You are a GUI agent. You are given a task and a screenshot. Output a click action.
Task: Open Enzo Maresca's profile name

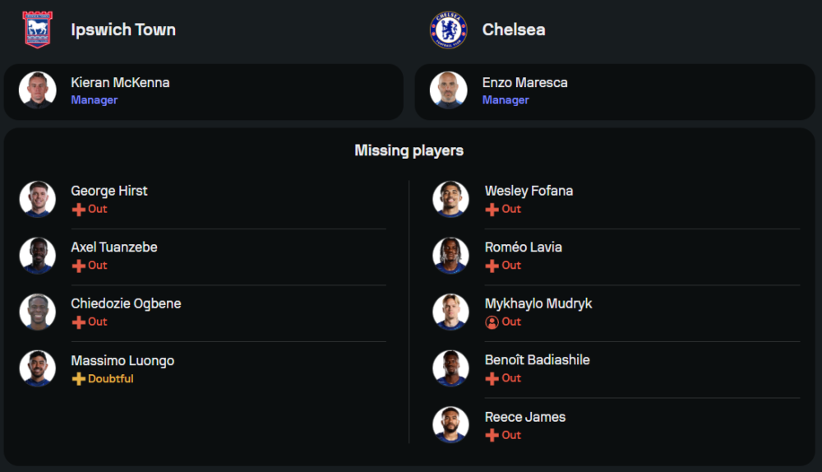click(524, 82)
